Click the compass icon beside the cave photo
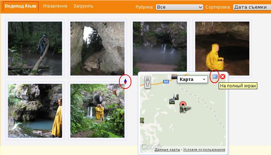271x155 pixels. point(125,82)
